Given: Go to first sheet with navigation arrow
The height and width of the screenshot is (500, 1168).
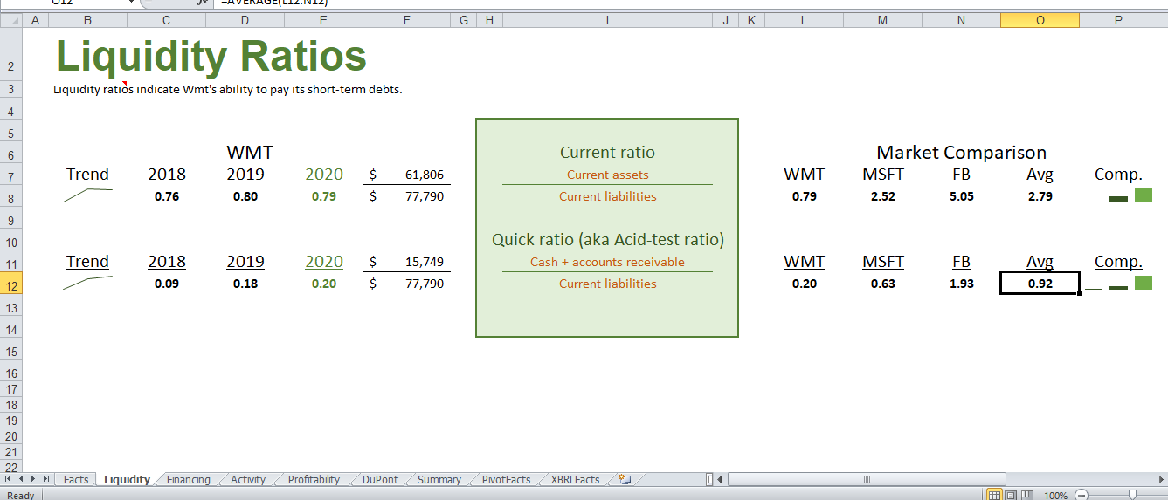Looking at the screenshot, I should (9, 480).
